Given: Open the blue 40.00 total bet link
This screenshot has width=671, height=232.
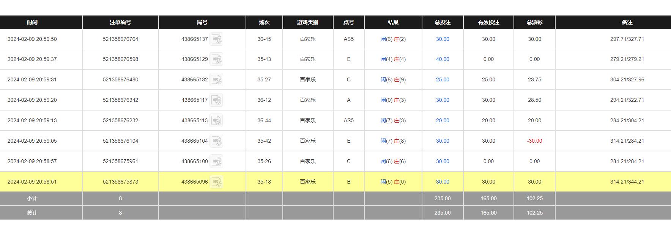Looking at the screenshot, I should [442, 59].
